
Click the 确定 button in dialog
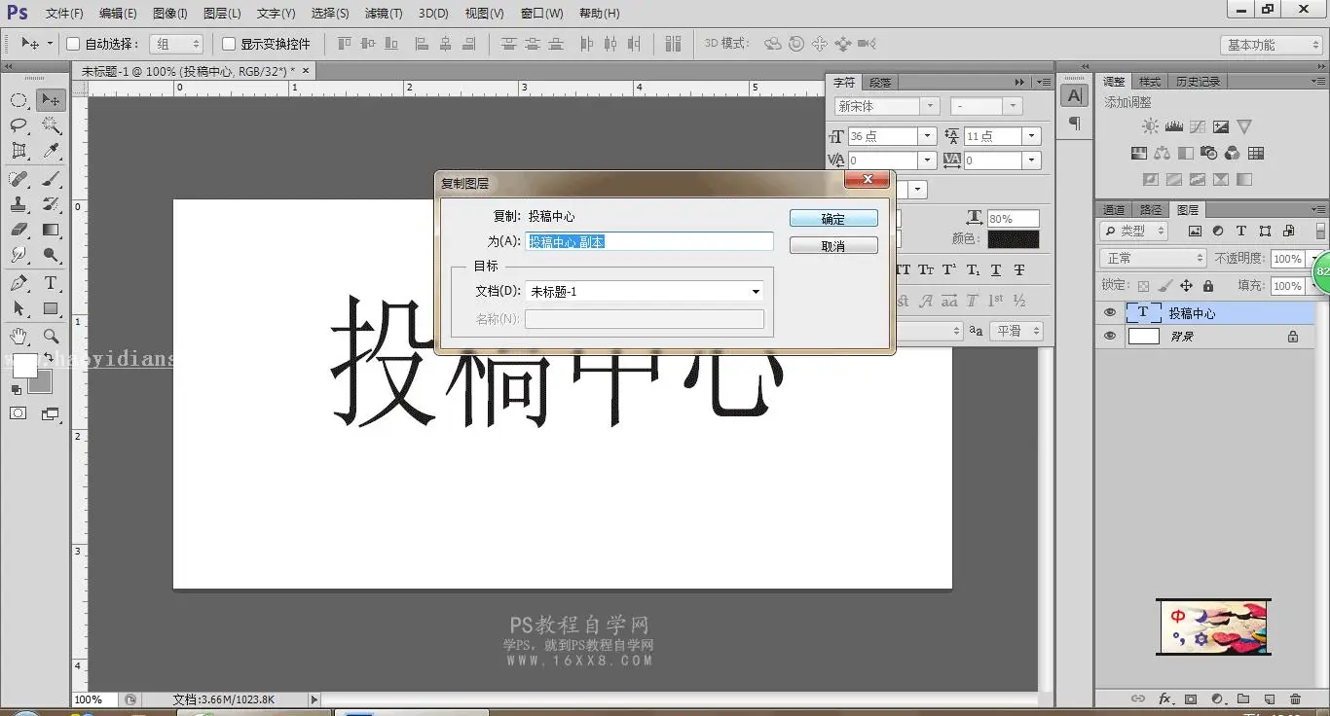click(x=833, y=219)
